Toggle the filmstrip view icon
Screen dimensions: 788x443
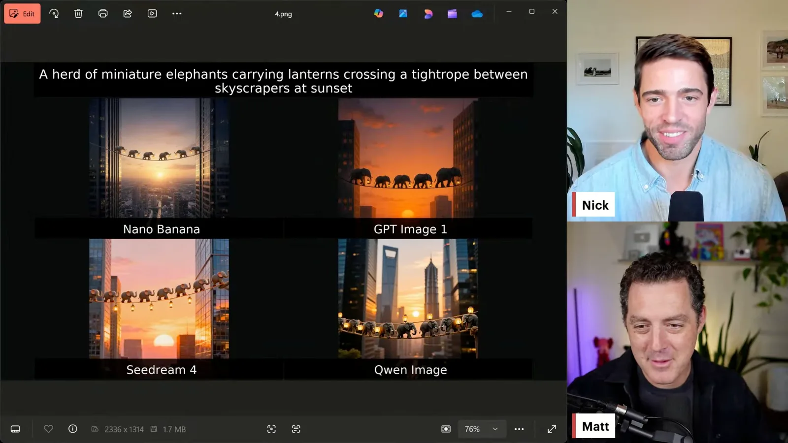(15, 429)
